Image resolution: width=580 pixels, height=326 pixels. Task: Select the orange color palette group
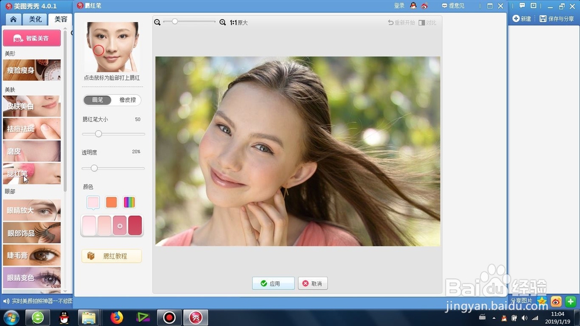tap(111, 202)
